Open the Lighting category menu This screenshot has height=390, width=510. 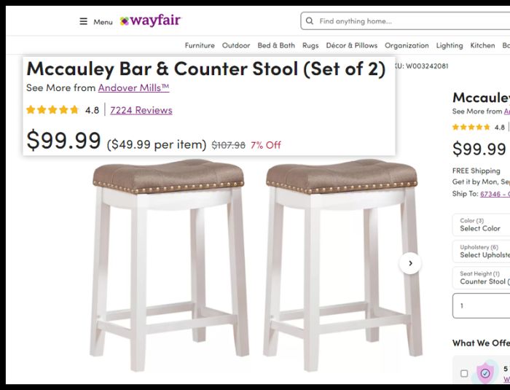450,45
